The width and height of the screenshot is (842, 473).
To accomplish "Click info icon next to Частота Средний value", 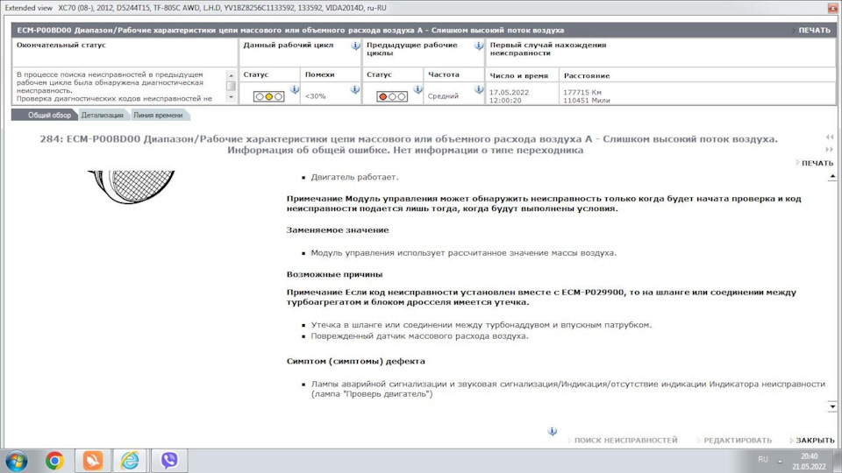I will pos(479,89).
